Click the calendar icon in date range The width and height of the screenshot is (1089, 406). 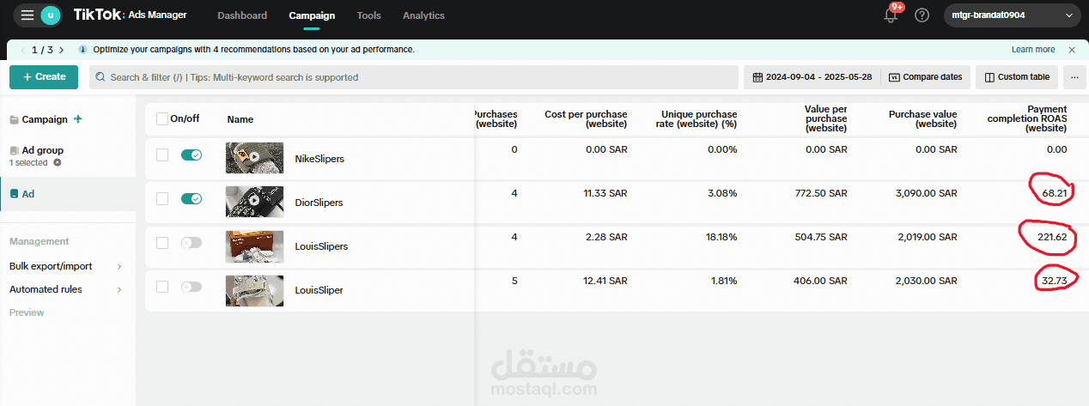click(757, 77)
